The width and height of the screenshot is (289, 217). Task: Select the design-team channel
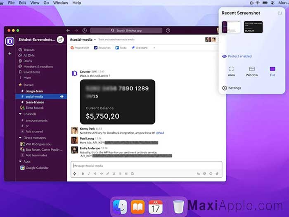pos(34,91)
